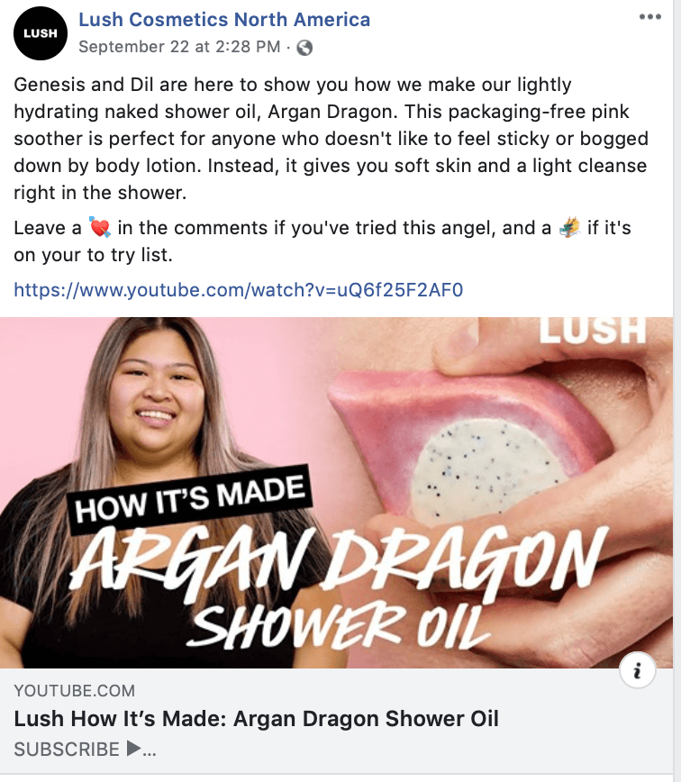Screen dimensions: 681x782
Task: Click the pink shower oil bar image
Action: point(468,449)
